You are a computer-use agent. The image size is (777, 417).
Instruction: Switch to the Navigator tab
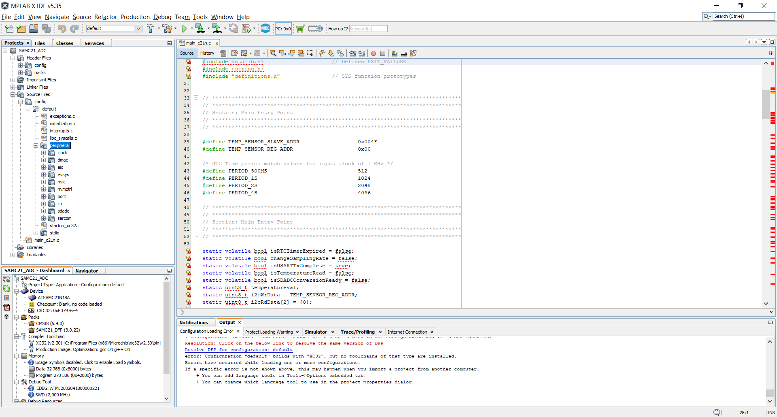(87, 270)
